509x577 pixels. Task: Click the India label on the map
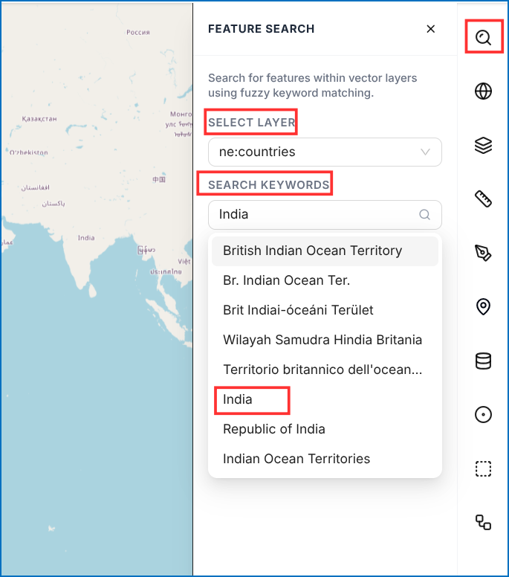pyautogui.click(x=86, y=238)
